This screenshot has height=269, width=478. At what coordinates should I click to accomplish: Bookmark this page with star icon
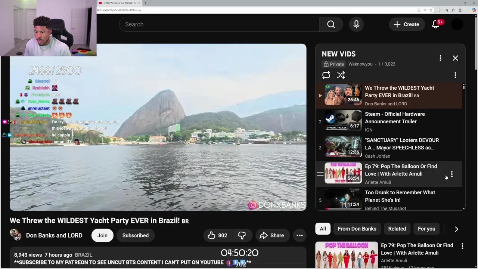431,10
